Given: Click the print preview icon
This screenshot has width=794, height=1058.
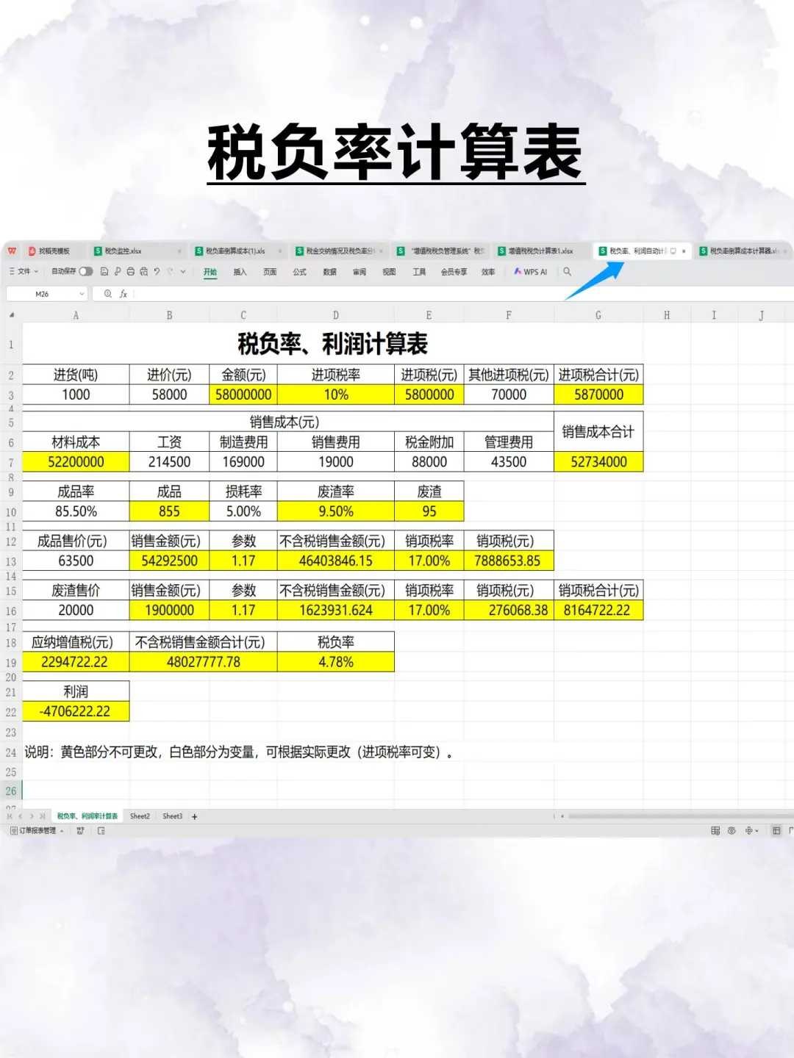Looking at the screenshot, I should click(x=144, y=272).
